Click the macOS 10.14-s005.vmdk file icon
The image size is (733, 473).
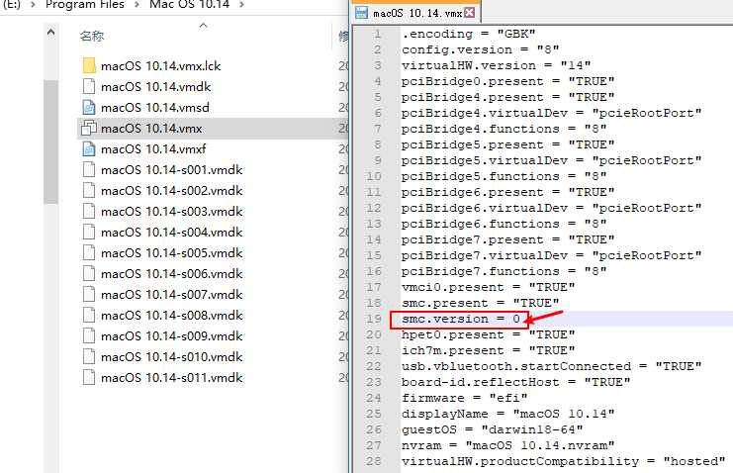pos(89,252)
